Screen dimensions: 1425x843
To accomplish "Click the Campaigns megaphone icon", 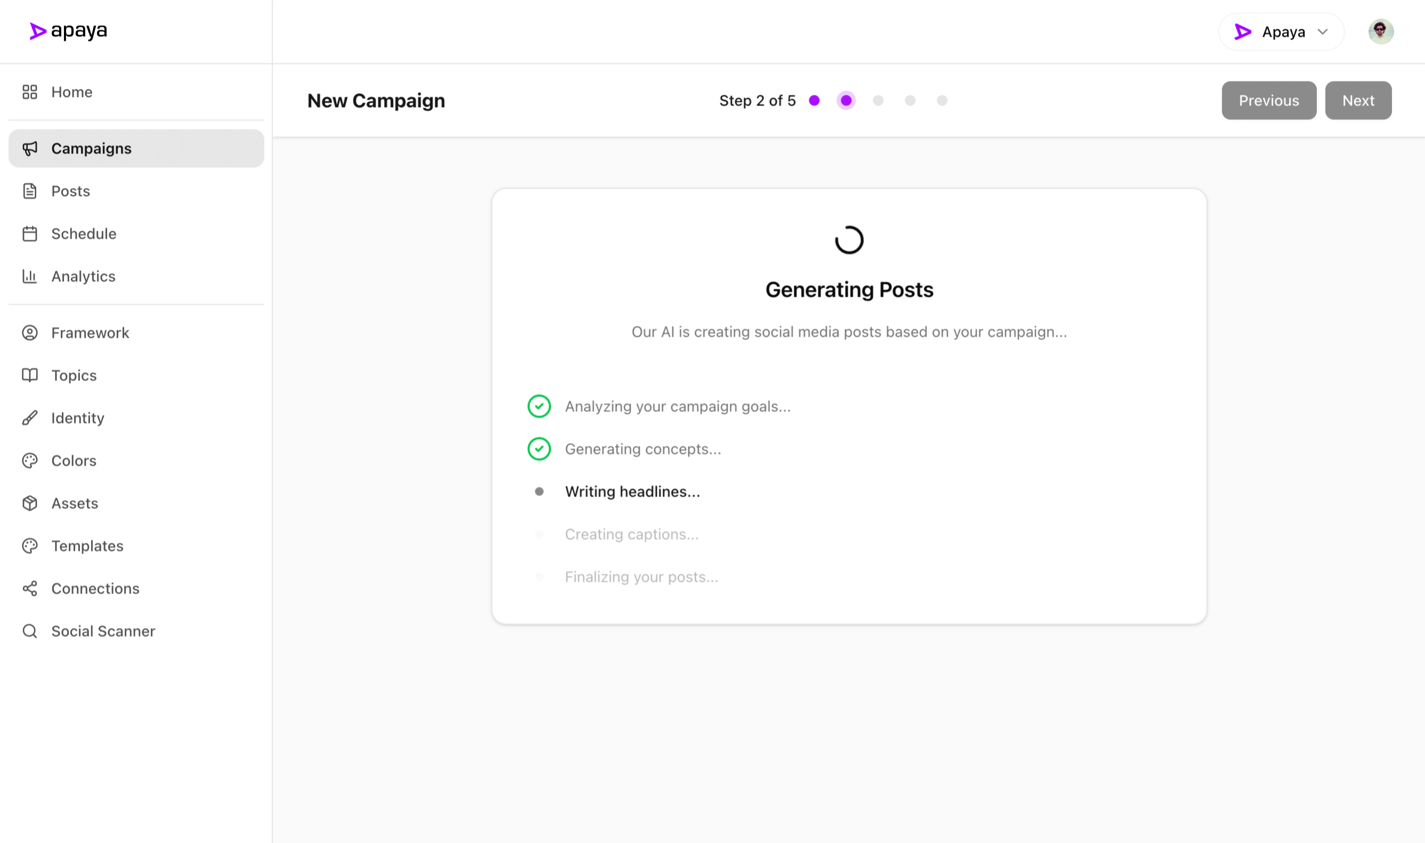I will 29,148.
